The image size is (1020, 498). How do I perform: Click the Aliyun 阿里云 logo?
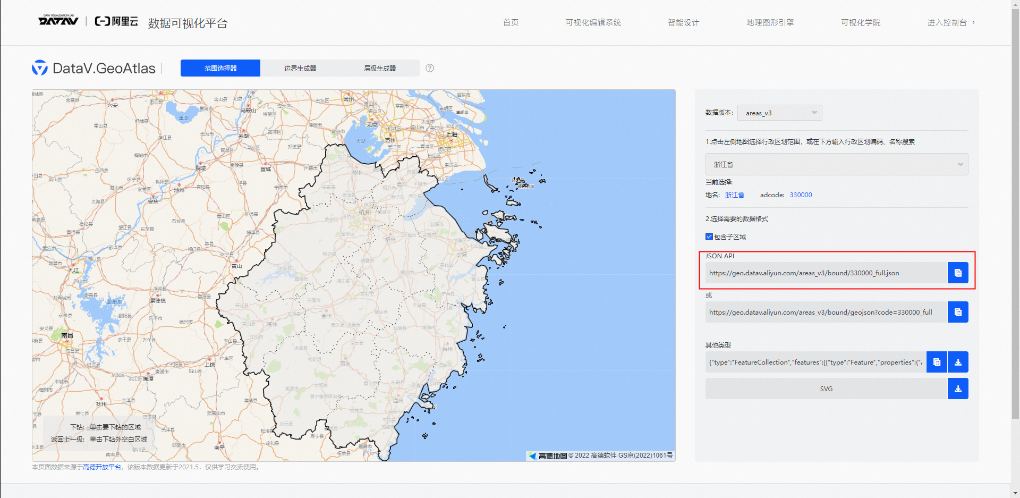coord(116,21)
